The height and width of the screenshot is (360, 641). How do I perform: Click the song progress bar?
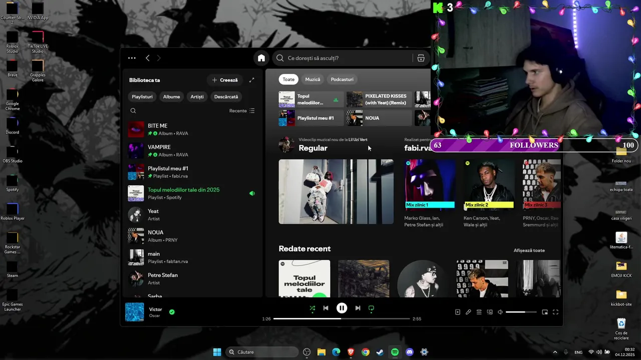(342, 318)
